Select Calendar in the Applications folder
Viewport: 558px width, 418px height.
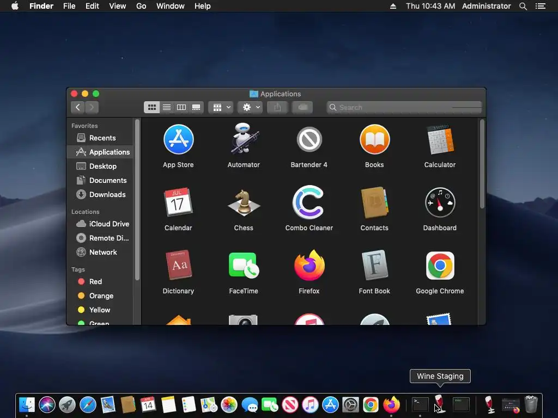[178, 202]
